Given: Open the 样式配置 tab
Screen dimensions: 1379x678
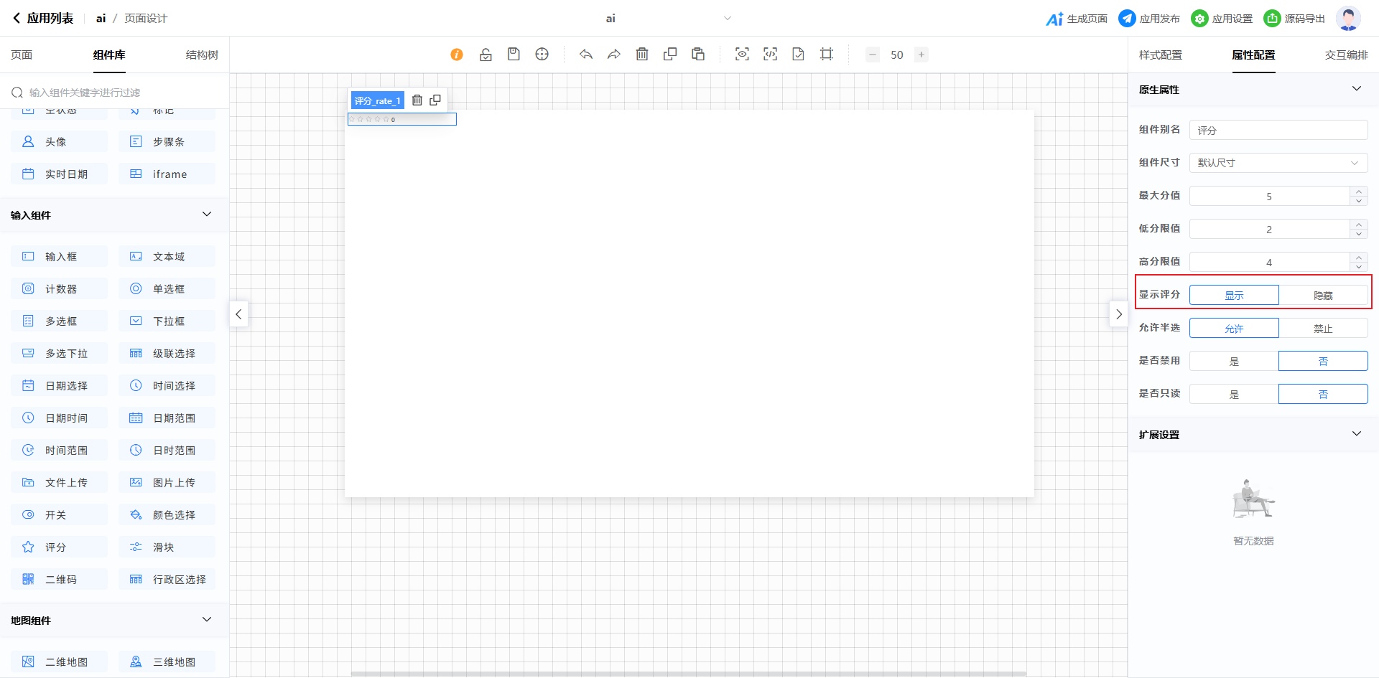Looking at the screenshot, I should 1160,55.
